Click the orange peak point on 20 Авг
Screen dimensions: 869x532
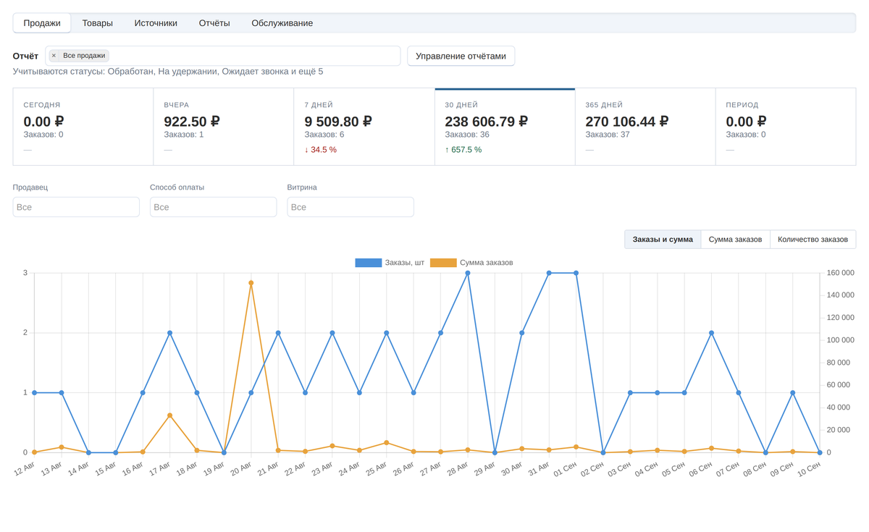point(251,283)
